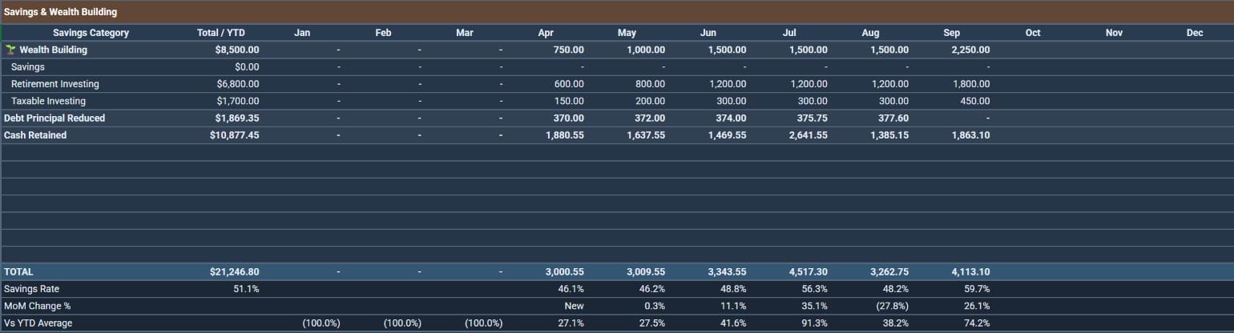Viewport: 1234px width, 333px height.
Task: Select YTD Savings Rate 51.1% cell
Action: [x=246, y=289]
